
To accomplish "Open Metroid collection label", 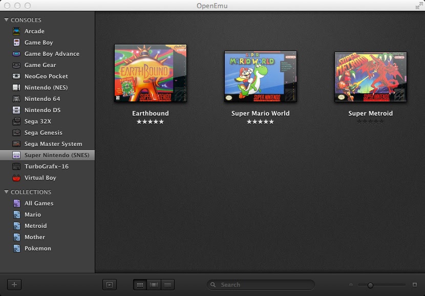I will tap(36, 226).
